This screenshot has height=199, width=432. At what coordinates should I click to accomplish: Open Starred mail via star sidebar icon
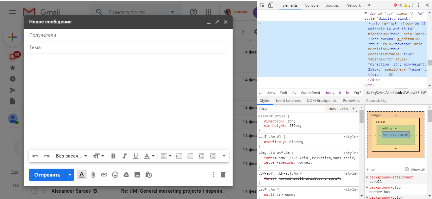coord(13,68)
